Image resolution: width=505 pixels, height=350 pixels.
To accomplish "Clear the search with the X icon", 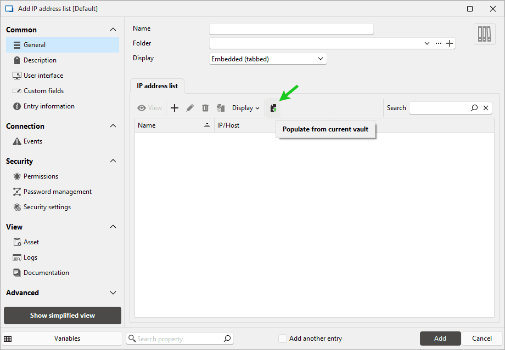I will [486, 108].
